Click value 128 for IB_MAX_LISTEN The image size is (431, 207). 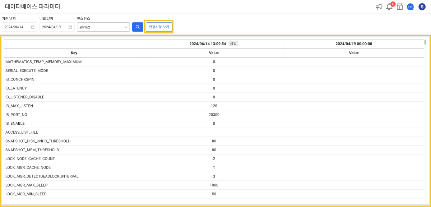214,106
